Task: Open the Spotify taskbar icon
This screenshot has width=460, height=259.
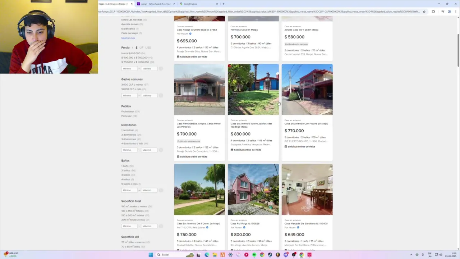Action: pos(254,255)
